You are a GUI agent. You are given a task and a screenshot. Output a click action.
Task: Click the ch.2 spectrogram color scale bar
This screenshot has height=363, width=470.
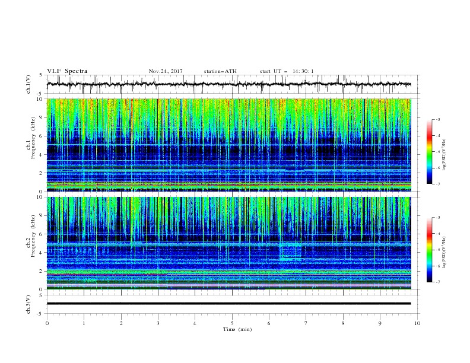[429, 250]
